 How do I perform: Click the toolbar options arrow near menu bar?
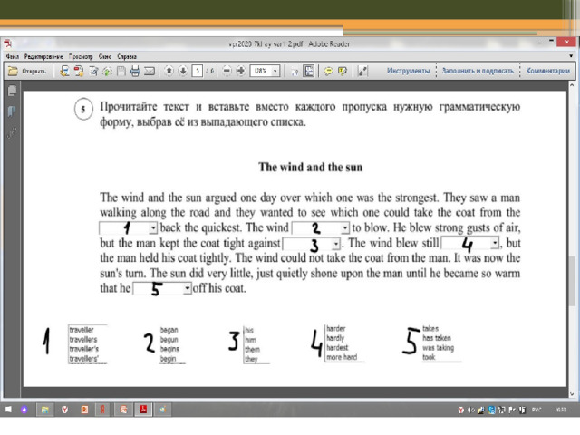(571, 56)
